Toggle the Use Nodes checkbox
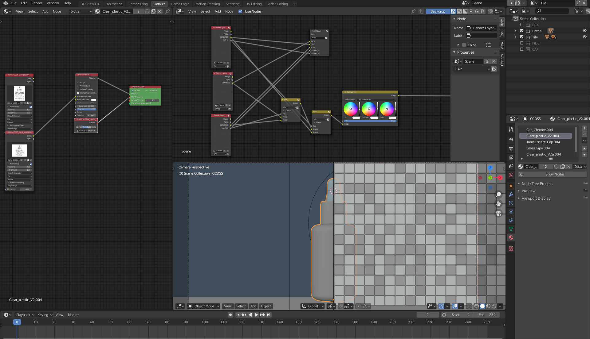590x339 pixels. (240, 11)
